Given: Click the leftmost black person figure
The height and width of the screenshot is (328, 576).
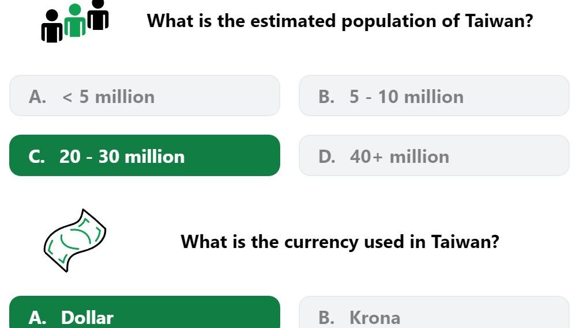Looking at the screenshot, I should coord(52,26).
